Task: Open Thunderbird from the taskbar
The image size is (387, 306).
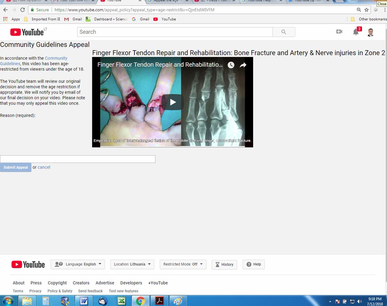Action: click(103, 301)
